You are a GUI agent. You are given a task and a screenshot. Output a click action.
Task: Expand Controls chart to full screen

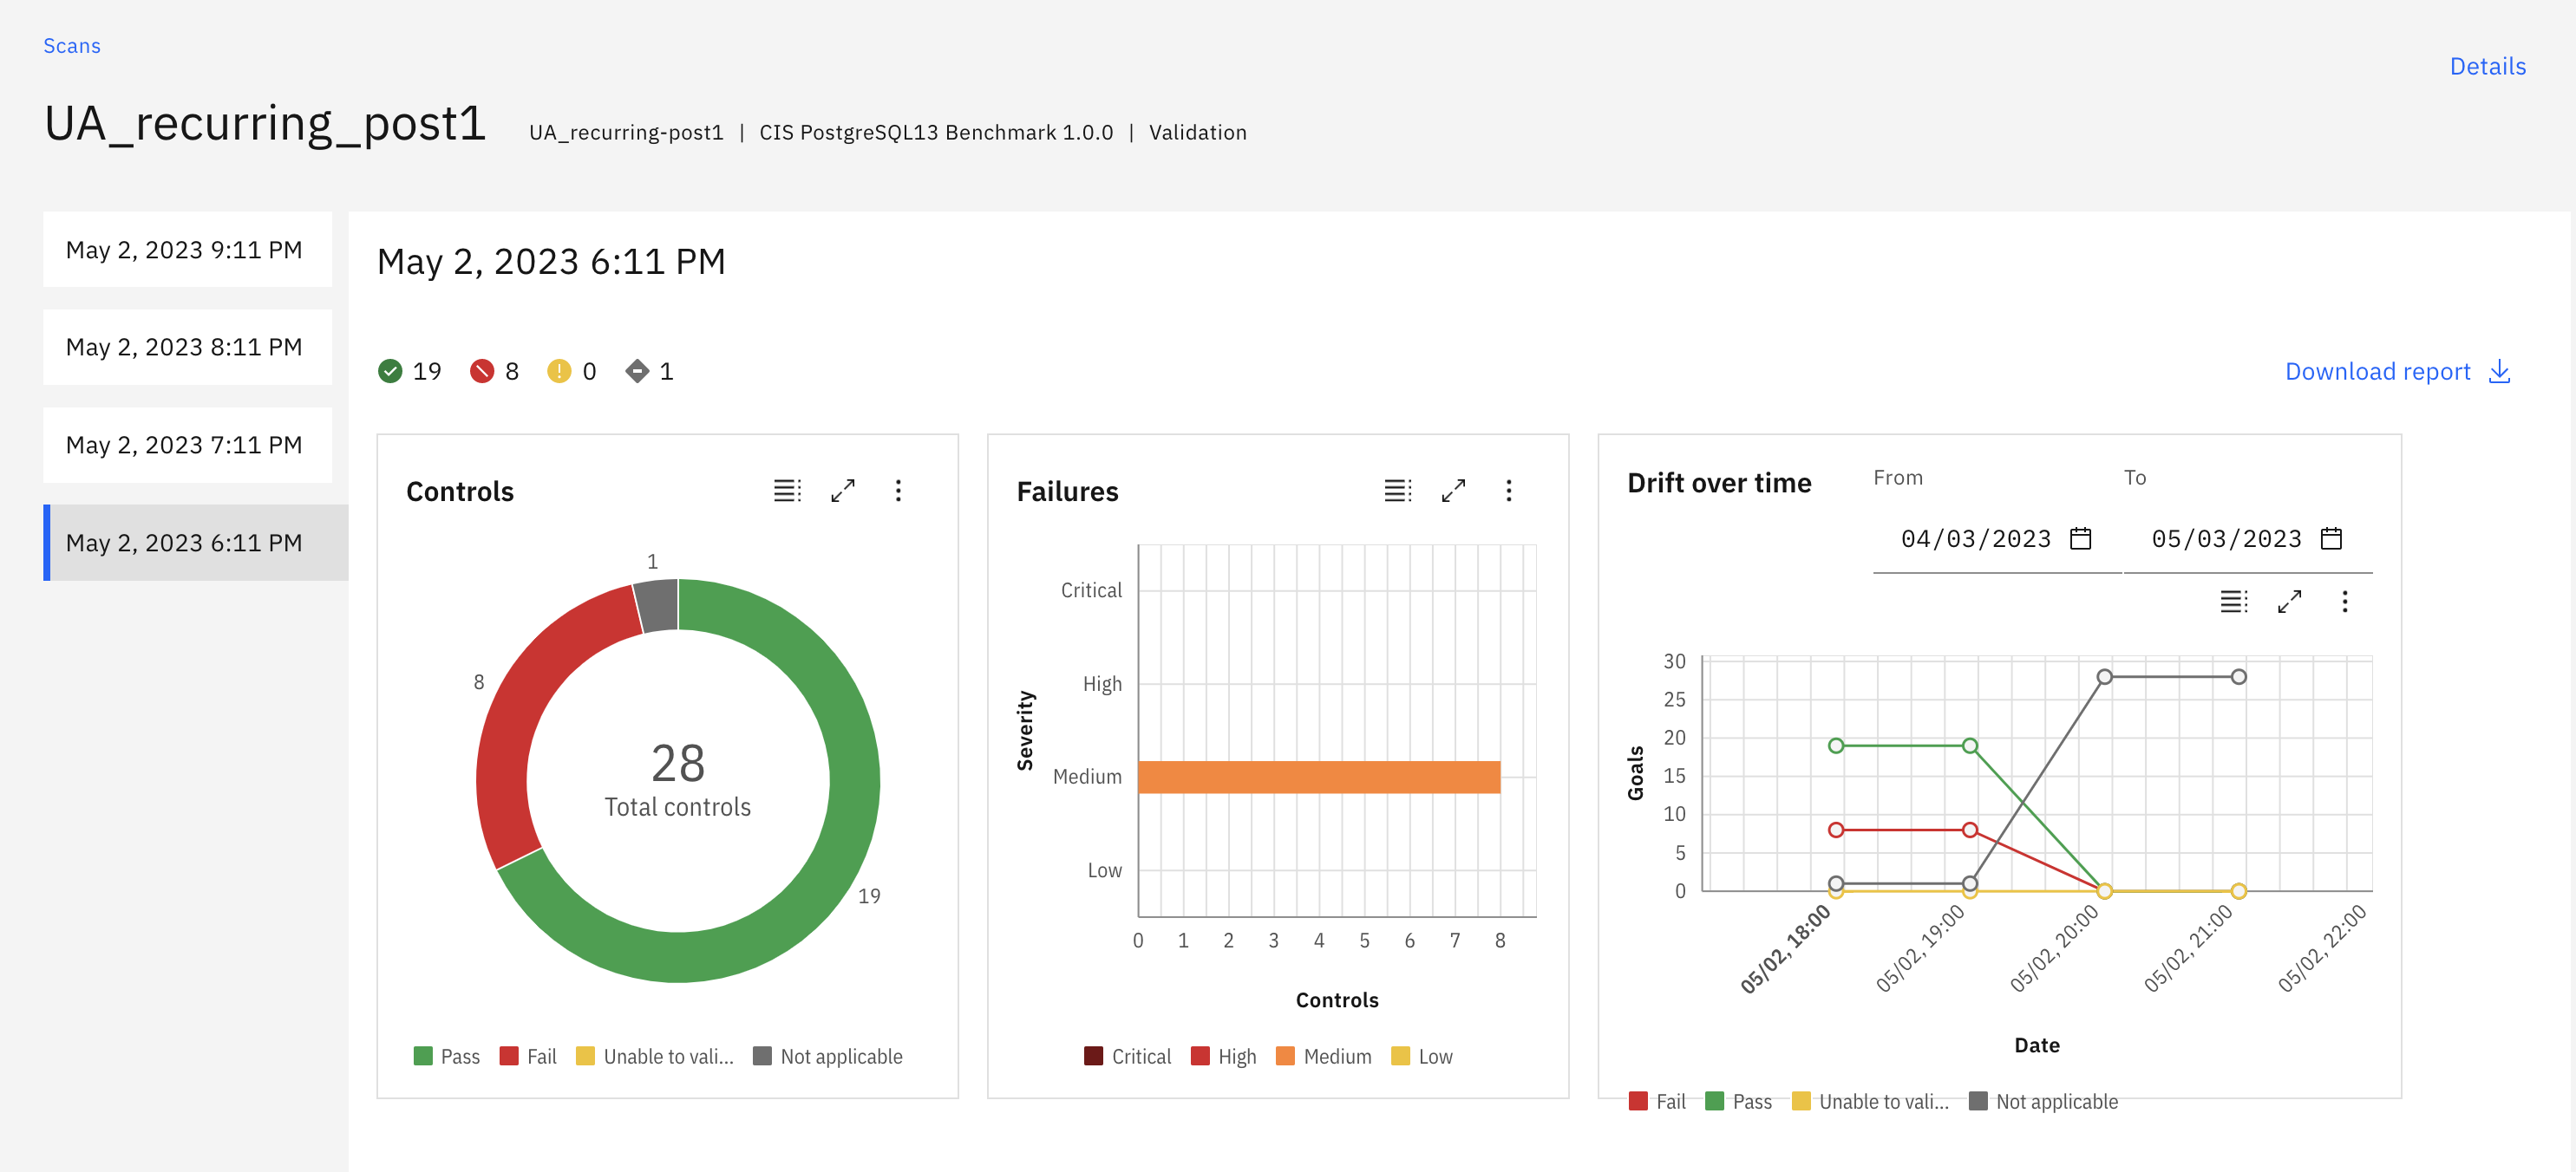point(843,491)
